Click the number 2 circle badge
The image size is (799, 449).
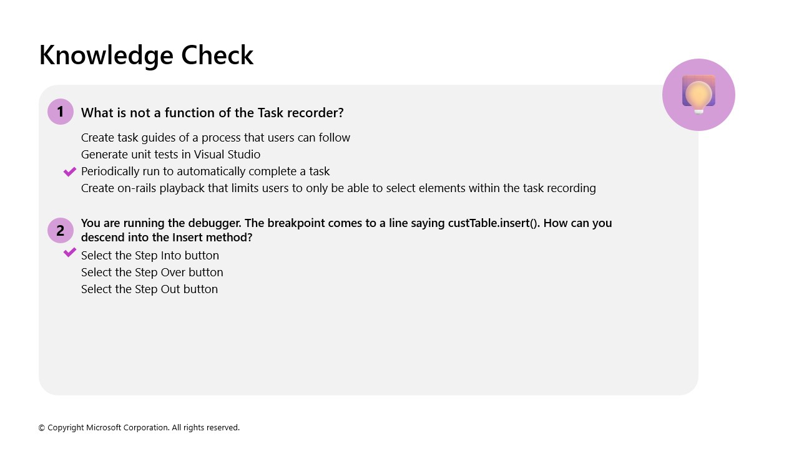pos(61,230)
